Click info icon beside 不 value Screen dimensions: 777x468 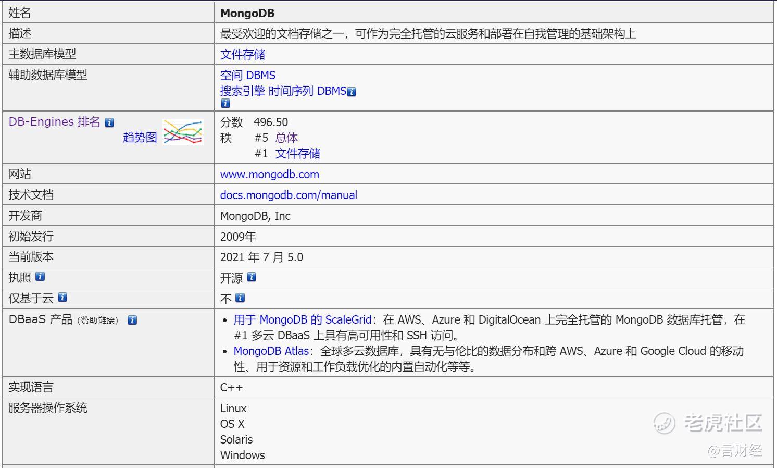(x=240, y=298)
